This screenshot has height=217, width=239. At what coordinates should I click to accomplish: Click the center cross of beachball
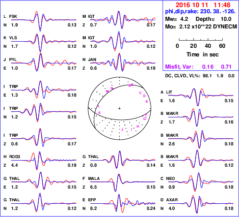[x=119, y=108]
